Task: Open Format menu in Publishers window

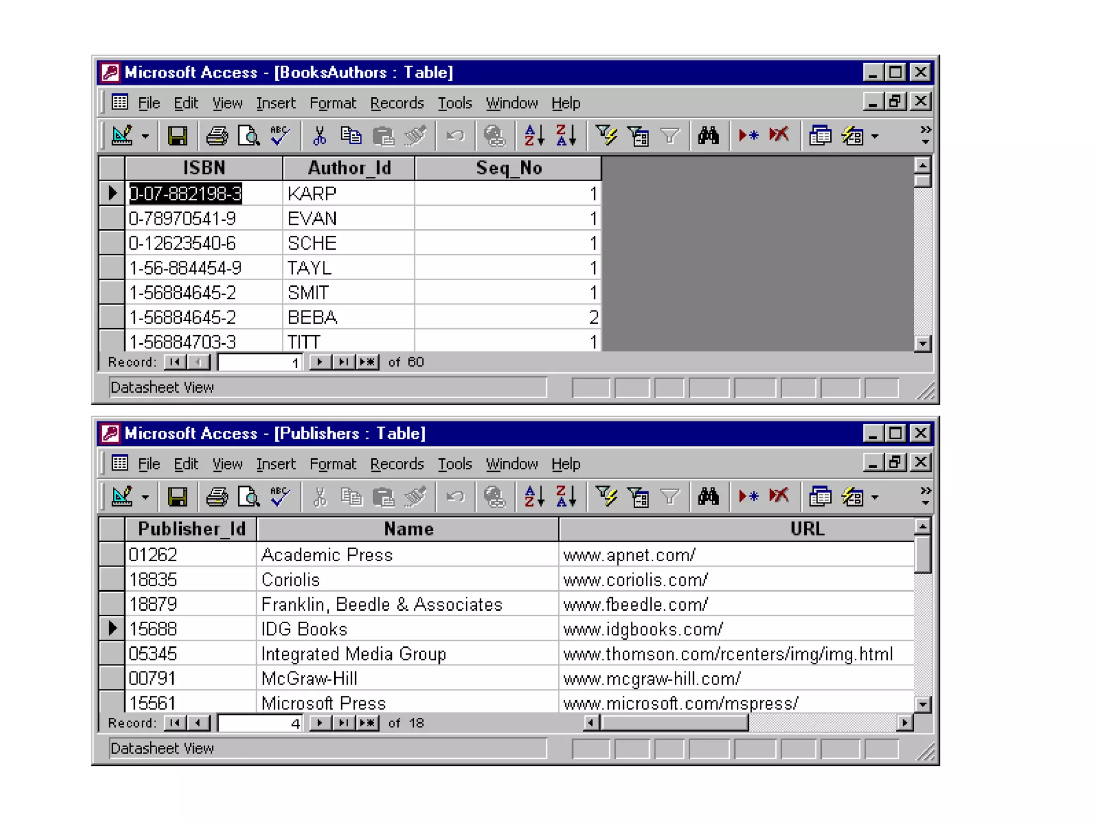Action: (333, 464)
